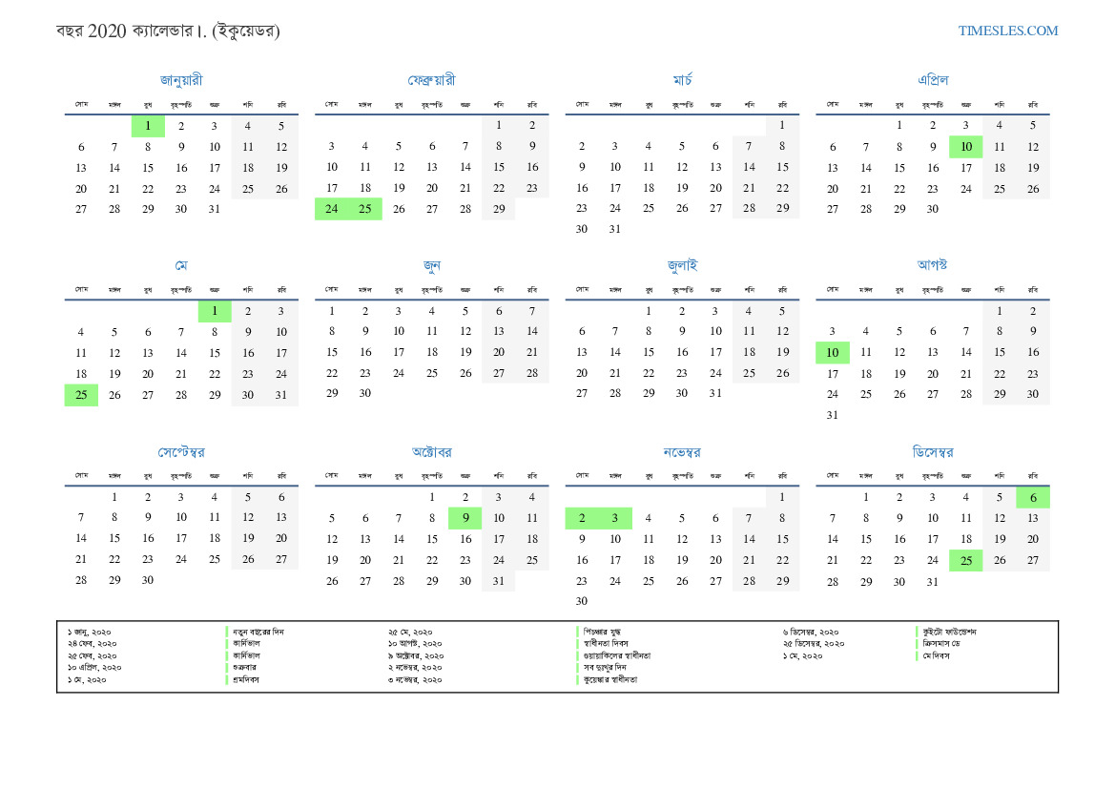Pick highlighted May 1 date cell
The image size is (1115, 789).
click(215, 311)
